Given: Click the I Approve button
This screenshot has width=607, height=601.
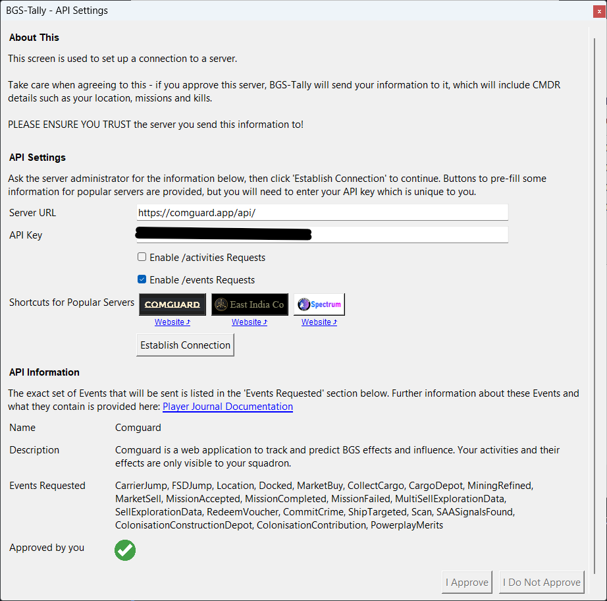Looking at the screenshot, I should 467,582.
